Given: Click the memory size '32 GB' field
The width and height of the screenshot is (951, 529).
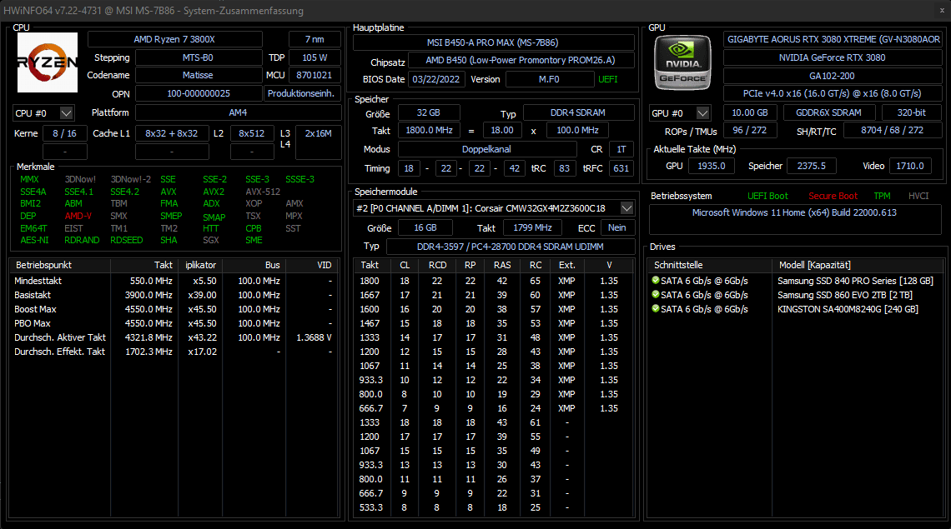Looking at the screenshot, I should (428, 112).
